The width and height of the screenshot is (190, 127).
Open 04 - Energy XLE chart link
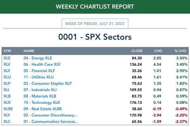(x=38, y=58)
